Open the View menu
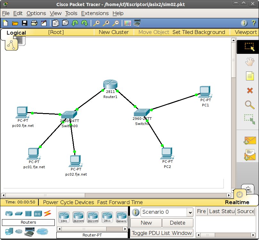The image size is (259, 240). (x=56, y=13)
